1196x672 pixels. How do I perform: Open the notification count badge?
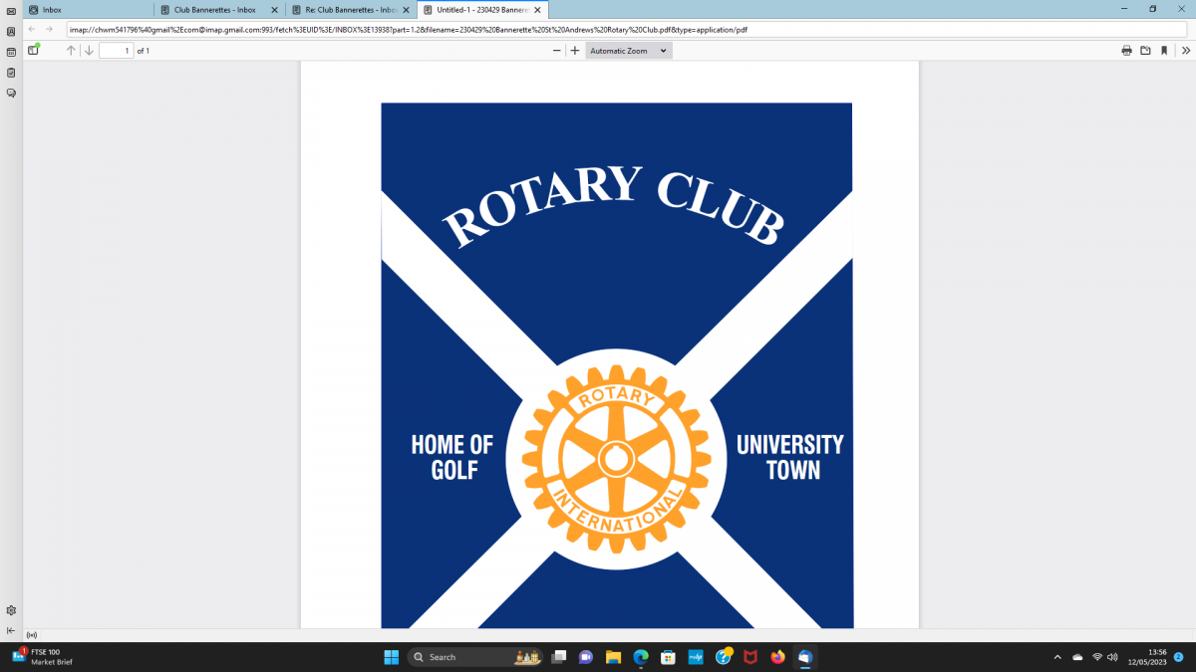point(1178,657)
